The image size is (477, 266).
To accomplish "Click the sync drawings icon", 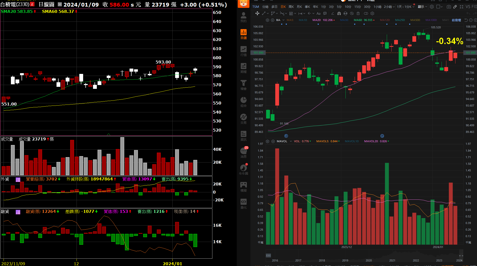I will click(345, 13).
